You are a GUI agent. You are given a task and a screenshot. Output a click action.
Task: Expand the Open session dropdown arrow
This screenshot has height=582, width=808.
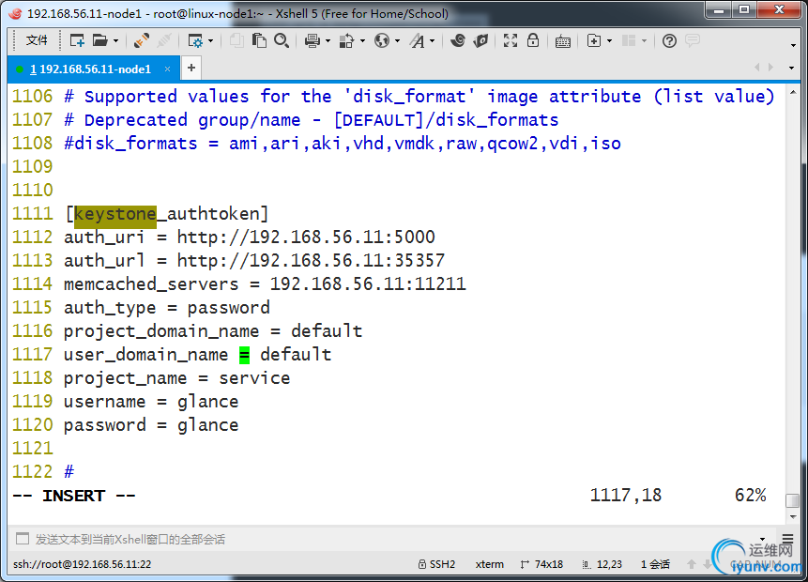tap(115, 40)
